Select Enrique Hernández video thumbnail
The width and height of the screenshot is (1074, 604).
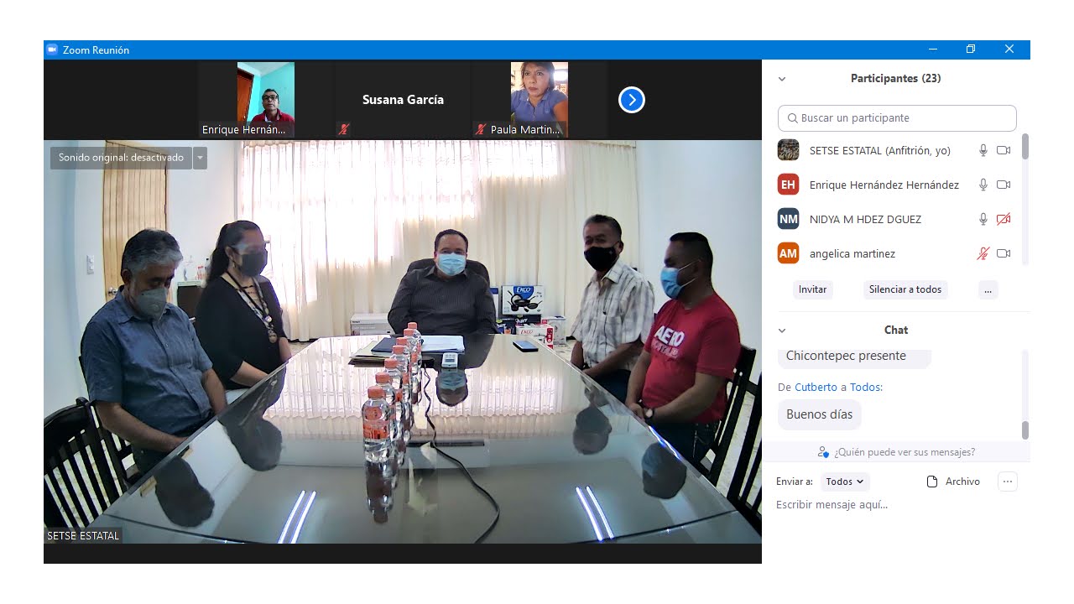pyautogui.click(x=265, y=100)
